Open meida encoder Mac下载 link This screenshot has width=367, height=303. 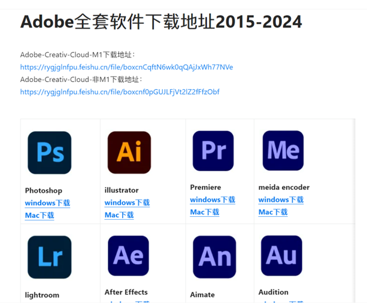click(x=273, y=212)
